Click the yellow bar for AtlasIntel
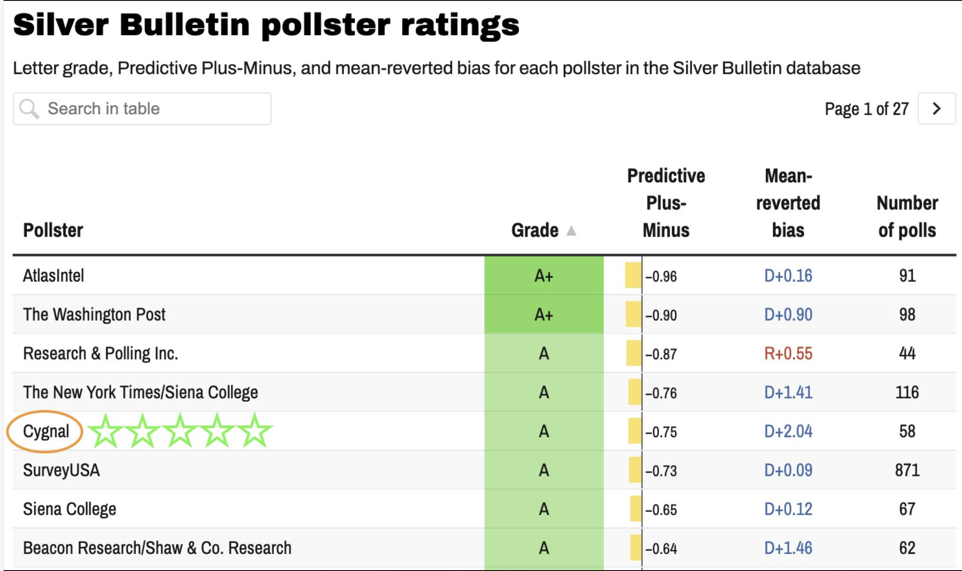962x571 pixels. tap(633, 275)
